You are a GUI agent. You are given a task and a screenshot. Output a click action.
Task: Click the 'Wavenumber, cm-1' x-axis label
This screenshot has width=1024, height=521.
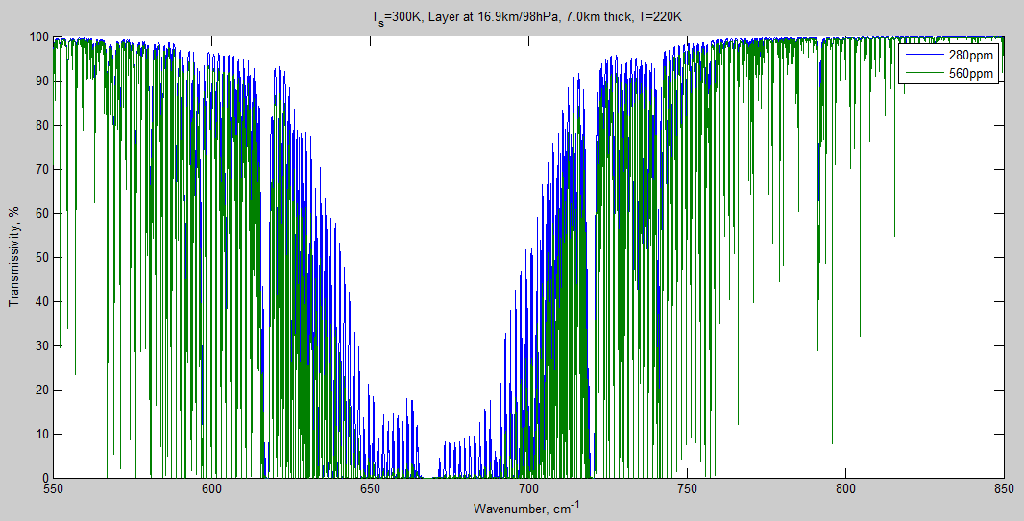pyautogui.click(x=527, y=506)
